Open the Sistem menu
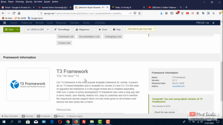223x125 pixels. pyautogui.click(x=14, y=23)
